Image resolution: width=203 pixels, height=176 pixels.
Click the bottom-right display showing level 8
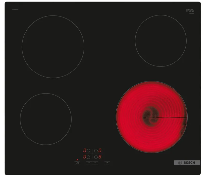(x=100, y=156)
